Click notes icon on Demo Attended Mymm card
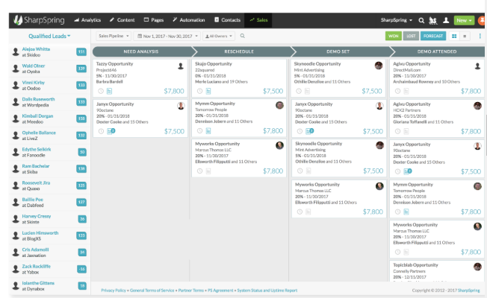The height and width of the screenshot is (298, 487). pyautogui.click(x=406, y=212)
